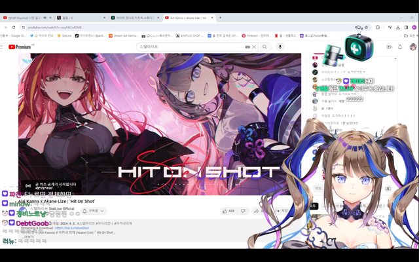The width and height of the screenshot is (419, 262).
Task: Open the YouTube create video icon
Action: tap(388, 47)
